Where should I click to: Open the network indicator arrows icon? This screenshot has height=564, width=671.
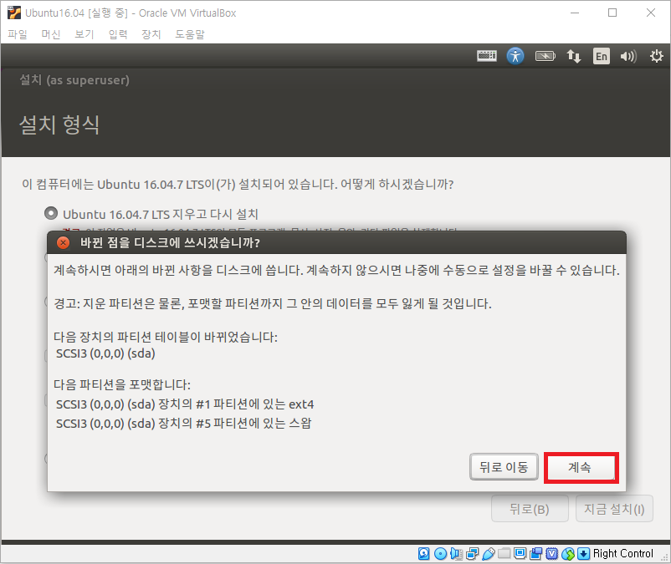pyautogui.click(x=574, y=56)
